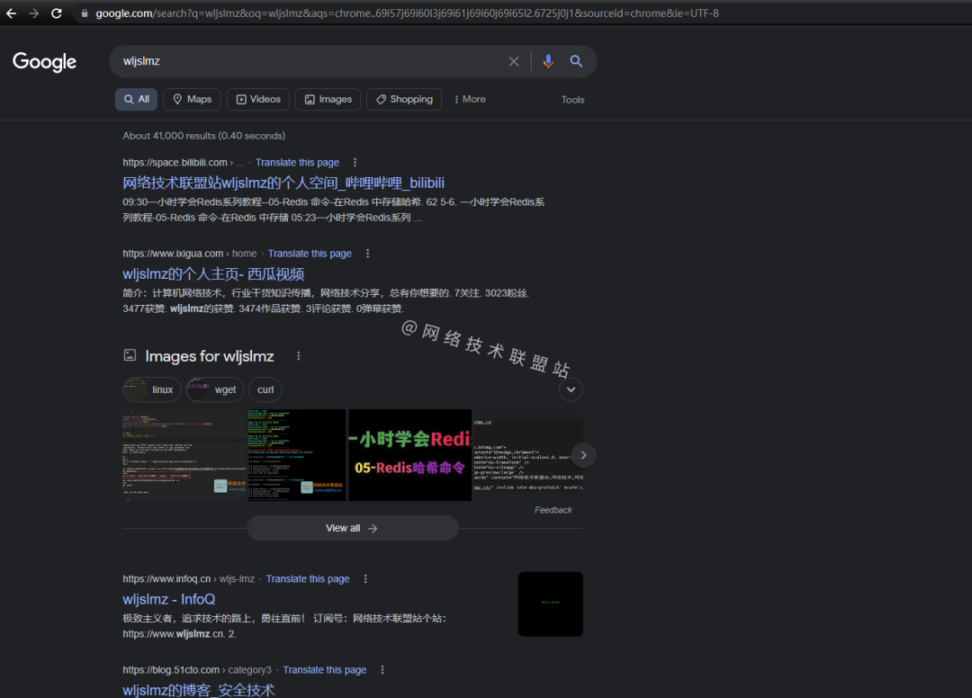Screen dimensions: 972x698
Task: Filter images by curl chip
Action: 265,389
